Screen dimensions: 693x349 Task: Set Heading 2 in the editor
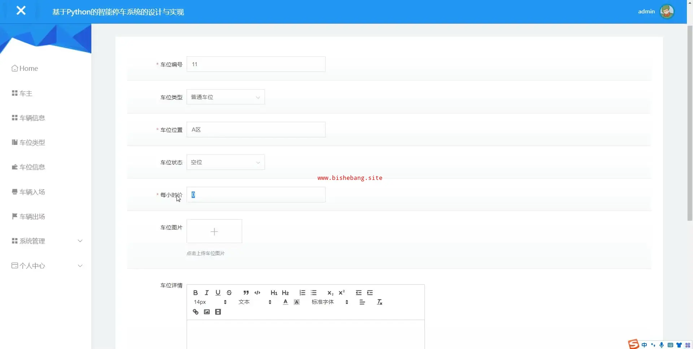(286, 293)
